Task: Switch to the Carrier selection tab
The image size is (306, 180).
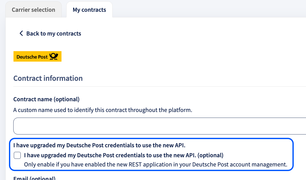Action: 33,10
